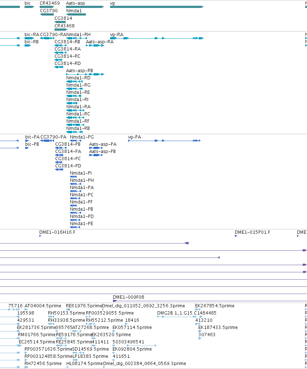
Task: Select the Nmda1-RC transcript
Action: (75, 118)
